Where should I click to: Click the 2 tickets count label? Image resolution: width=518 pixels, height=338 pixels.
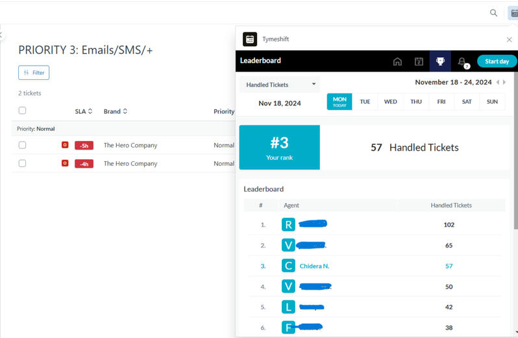[x=30, y=93]
